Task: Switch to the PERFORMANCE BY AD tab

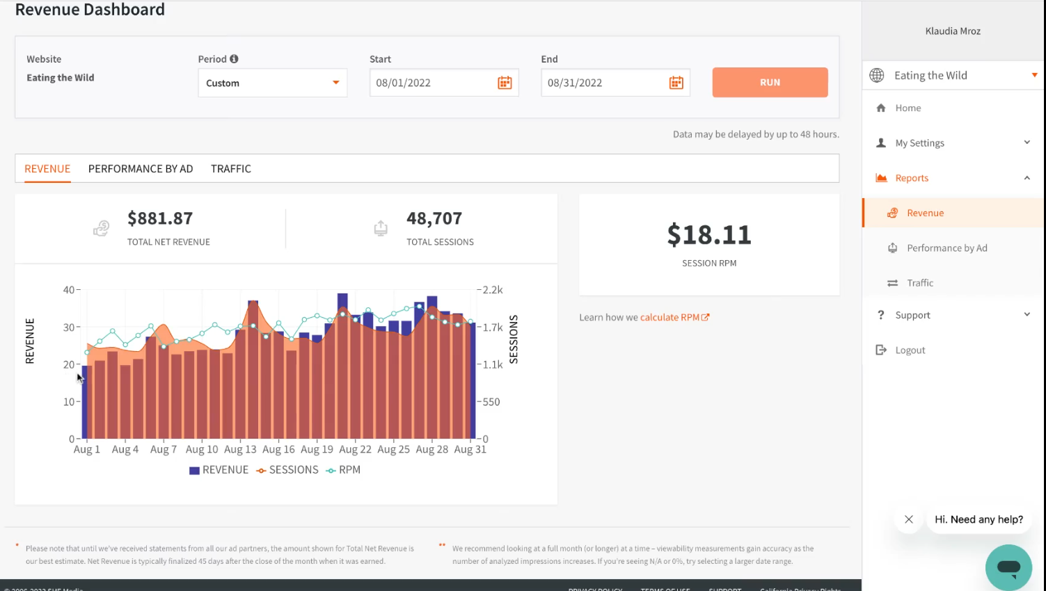Action: [141, 169]
